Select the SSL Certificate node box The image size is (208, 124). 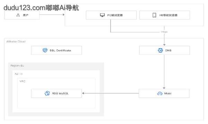[x=57, y=50]
